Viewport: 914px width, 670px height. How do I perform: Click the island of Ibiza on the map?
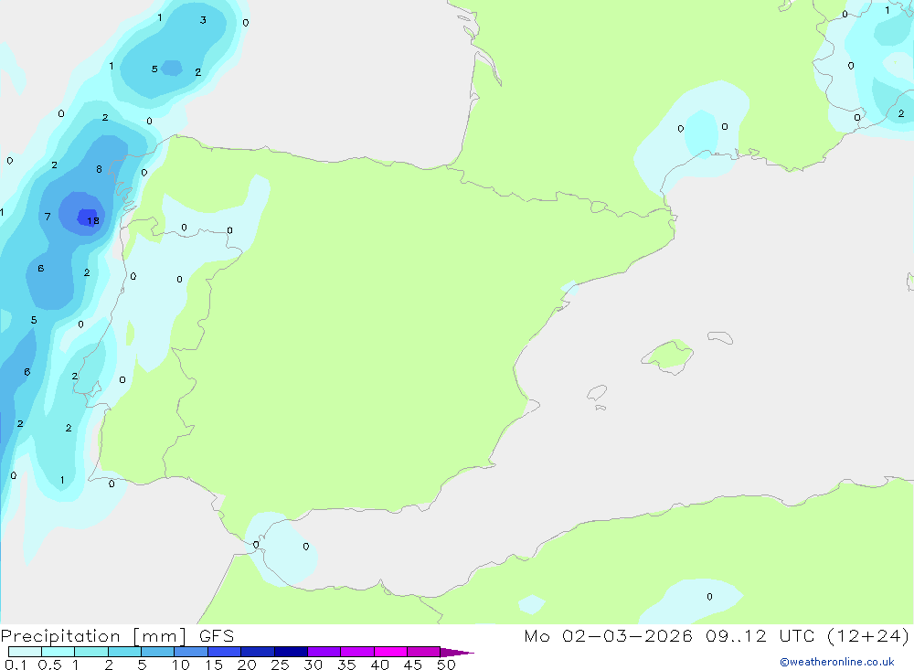point(597,393)
